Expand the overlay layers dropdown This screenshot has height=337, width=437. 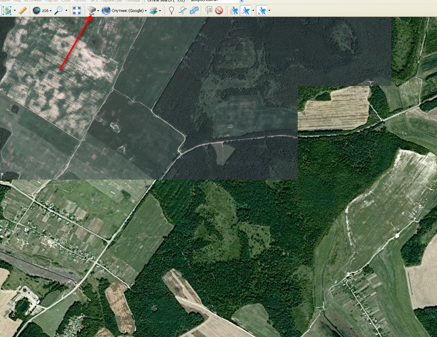pyautogui.click(x=160, y=11)
